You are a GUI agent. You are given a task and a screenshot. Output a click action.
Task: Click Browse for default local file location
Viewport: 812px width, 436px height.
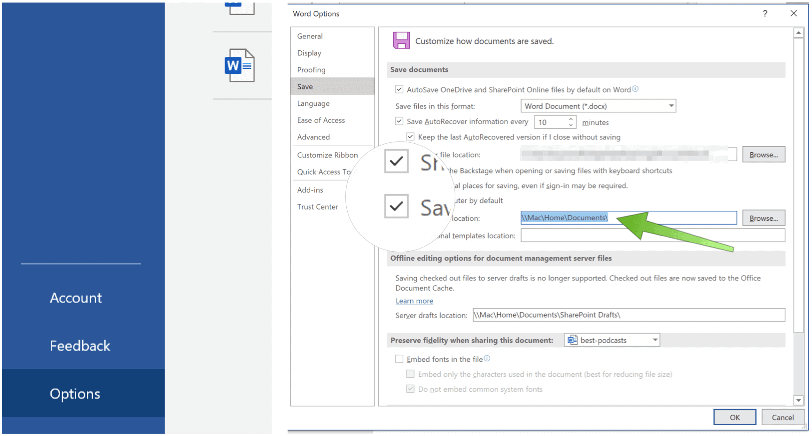764,218
